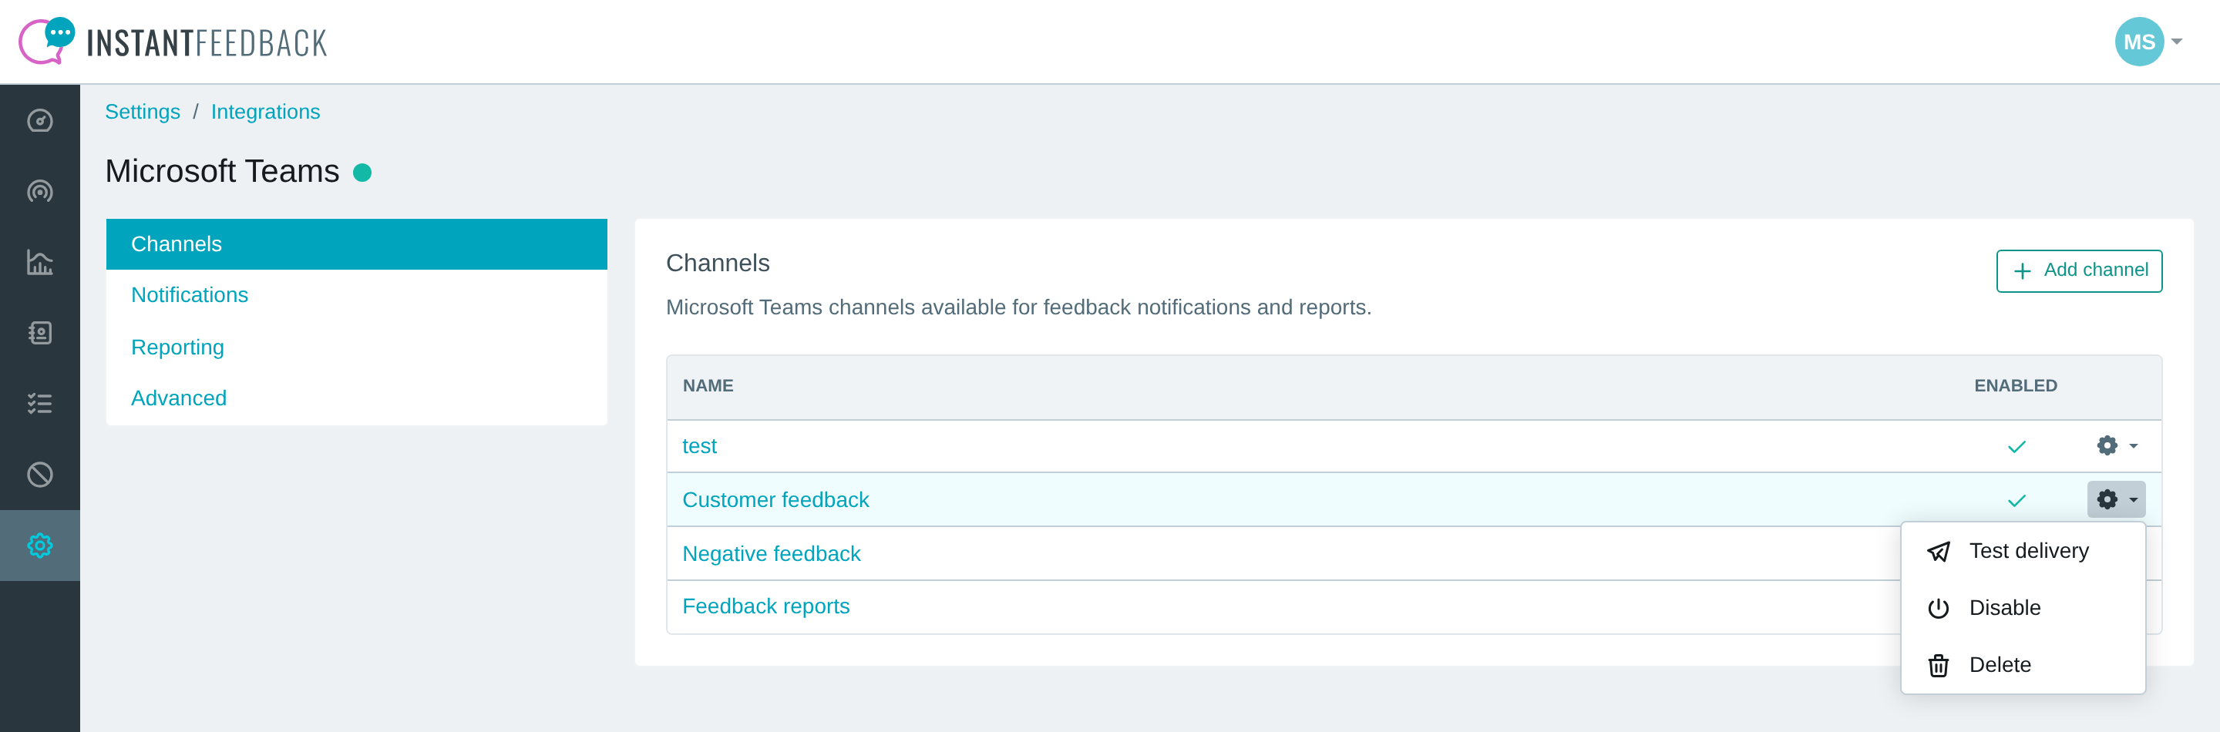The width and height of the screenshot is (2220, 732).
Task: Open the settings gear icon in sidebar
Action: click(39, 545)
